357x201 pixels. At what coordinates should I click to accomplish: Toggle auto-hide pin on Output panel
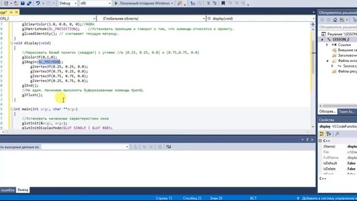307,140
